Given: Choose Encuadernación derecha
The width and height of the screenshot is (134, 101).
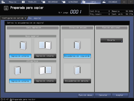Looking at the screenshot, I should pos(77,81).
